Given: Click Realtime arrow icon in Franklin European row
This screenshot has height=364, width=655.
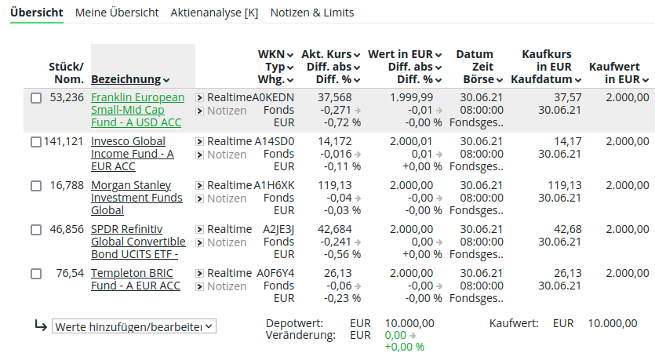Looking at the screenshot, I should [x=200, y=97].
